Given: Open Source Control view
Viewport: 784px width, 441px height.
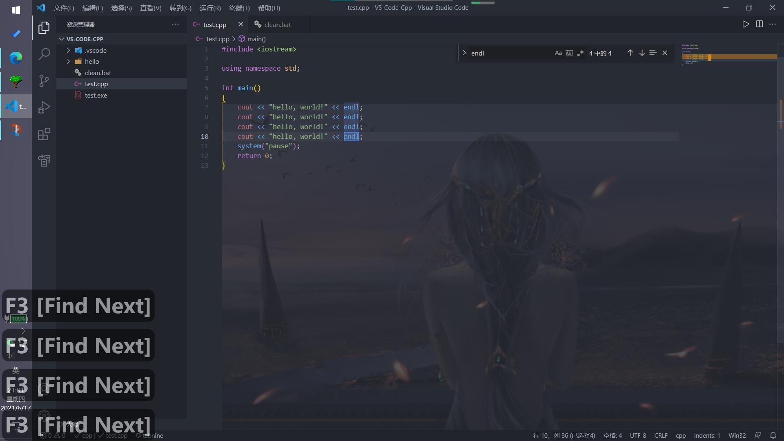Looking at the screenshot, I should coord(44,81).
